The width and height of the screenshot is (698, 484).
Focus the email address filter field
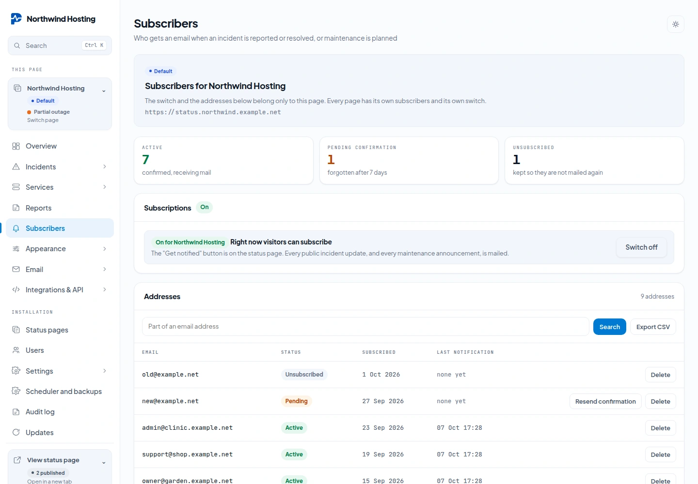(365, 327)
